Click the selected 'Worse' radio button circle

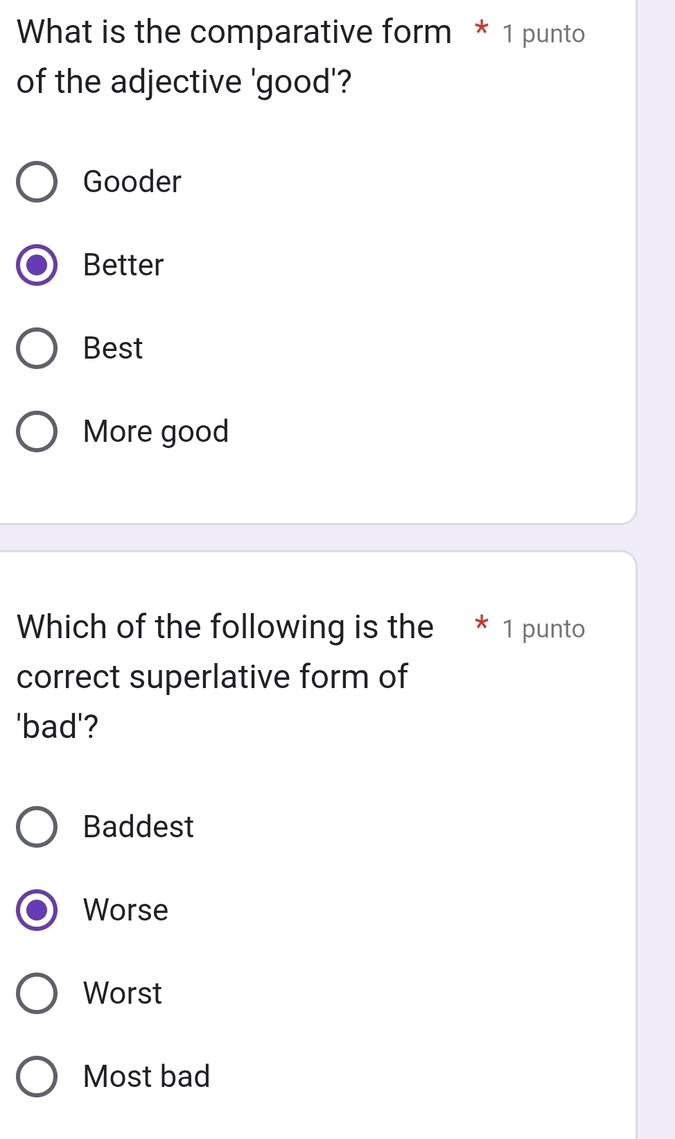coord(37,910)
